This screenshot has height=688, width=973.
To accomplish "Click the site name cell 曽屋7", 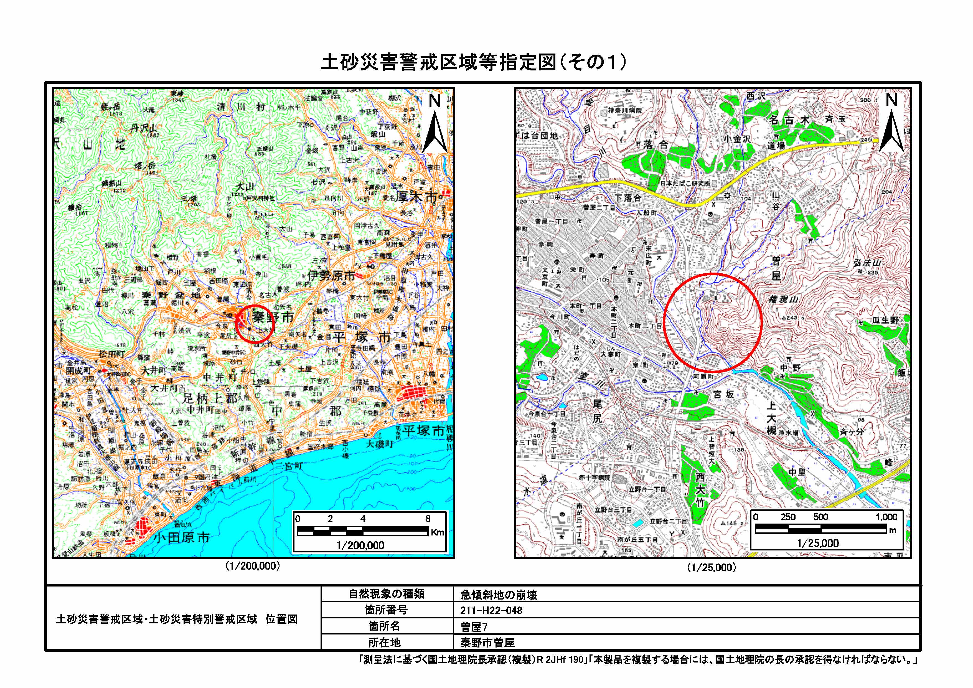I will 474,626.
